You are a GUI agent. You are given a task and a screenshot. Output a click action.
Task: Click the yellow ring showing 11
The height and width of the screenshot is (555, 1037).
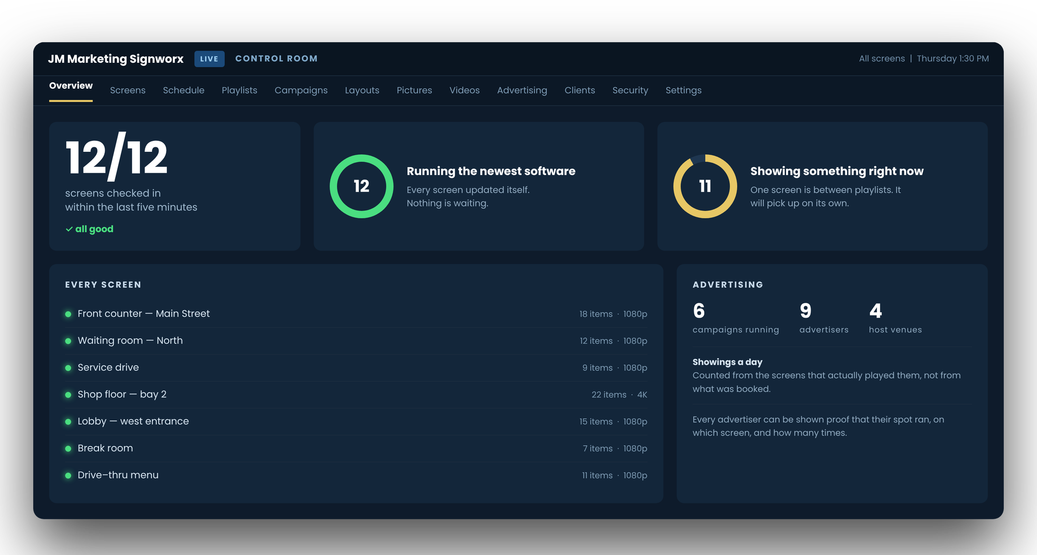(705, 186)
